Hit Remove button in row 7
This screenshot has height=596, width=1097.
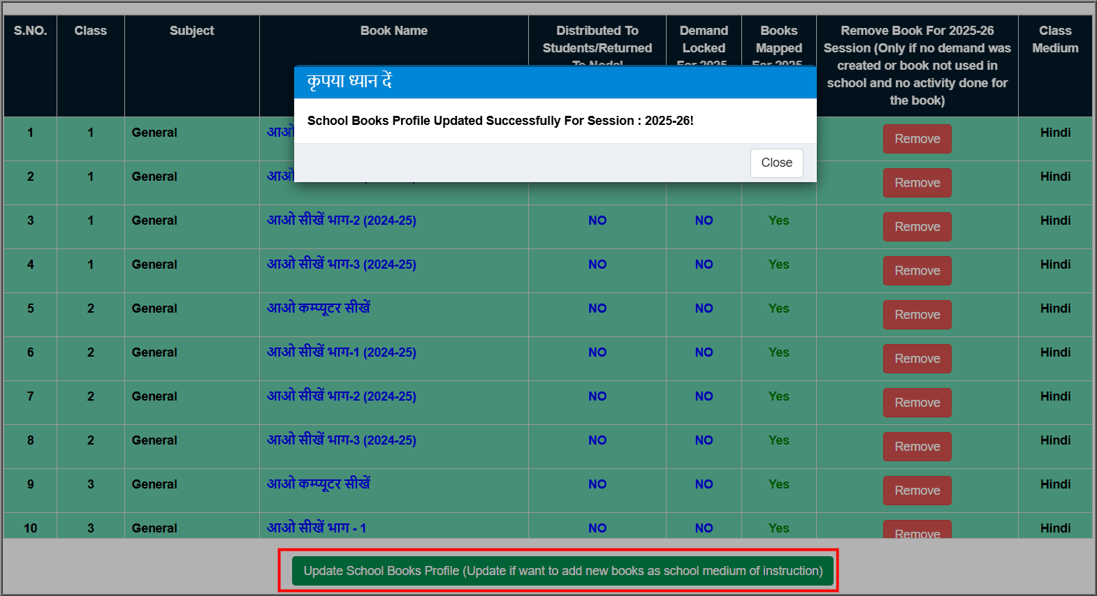click(917, 403)
